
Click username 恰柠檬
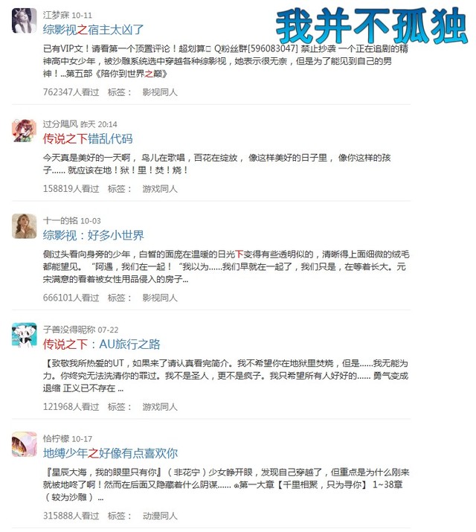pos(57,438)
